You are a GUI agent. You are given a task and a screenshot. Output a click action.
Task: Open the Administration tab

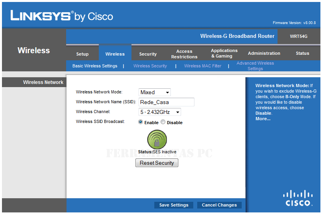[264, 53]
